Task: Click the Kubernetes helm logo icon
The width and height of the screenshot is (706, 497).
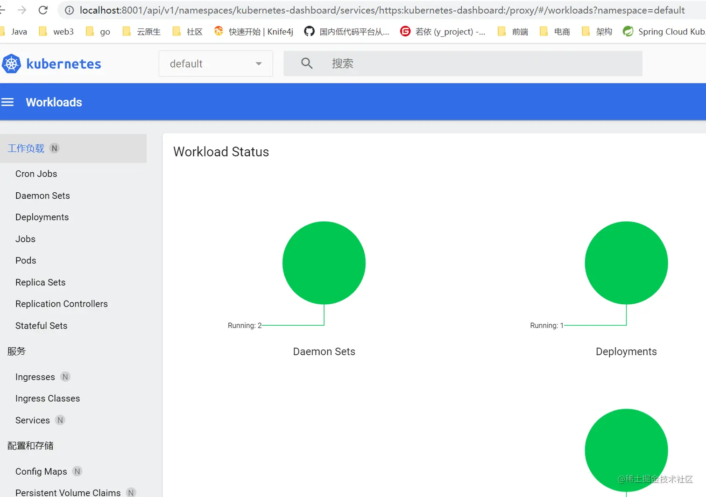Action: (11, 63)
